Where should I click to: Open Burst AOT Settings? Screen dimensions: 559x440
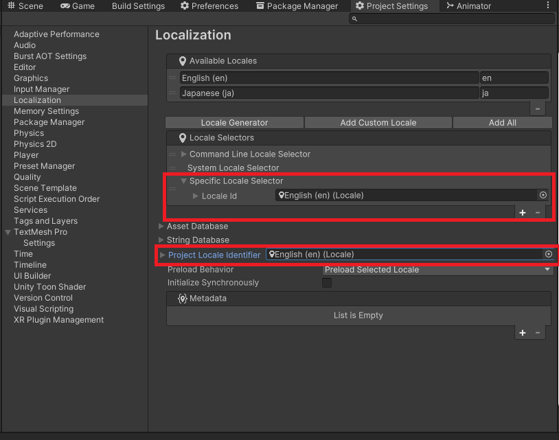(x=50, y=56)
